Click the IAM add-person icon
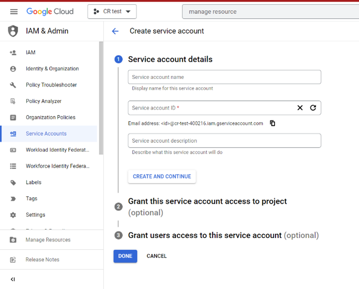 (13, 52)
